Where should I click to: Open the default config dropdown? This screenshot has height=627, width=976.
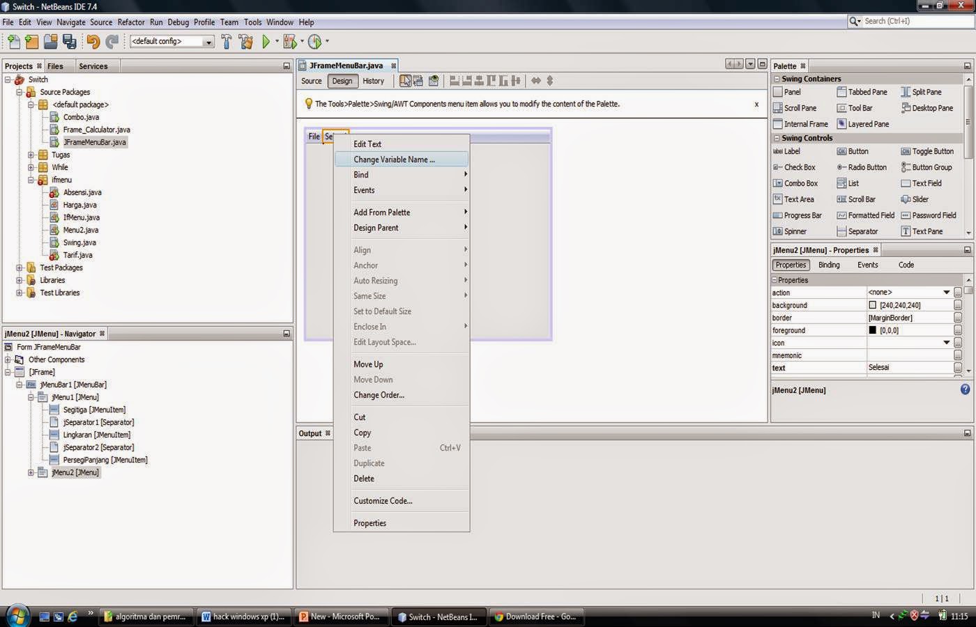point(208,42)
